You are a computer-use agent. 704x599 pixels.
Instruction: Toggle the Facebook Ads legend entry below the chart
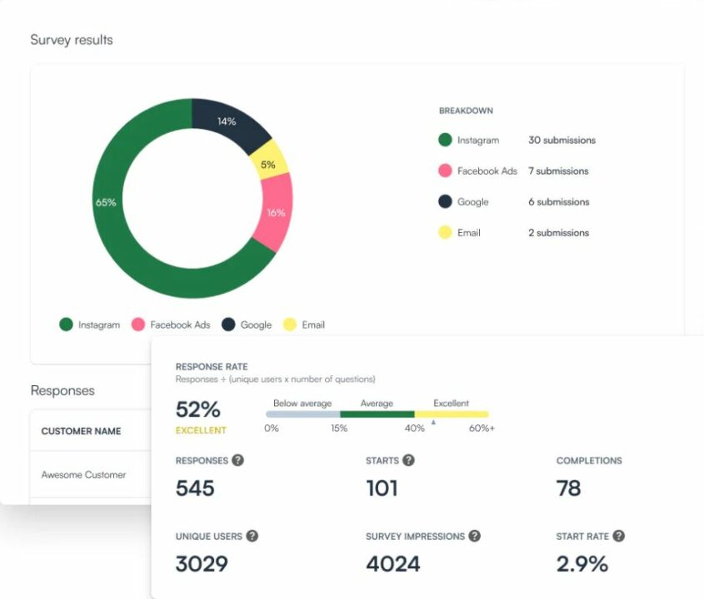click(171, 324)
